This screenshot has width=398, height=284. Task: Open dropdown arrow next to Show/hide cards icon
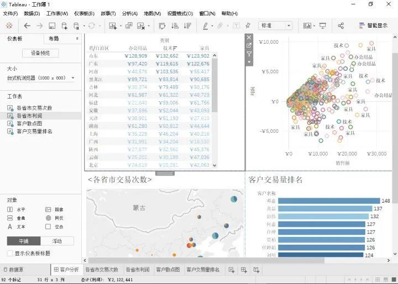314,26
